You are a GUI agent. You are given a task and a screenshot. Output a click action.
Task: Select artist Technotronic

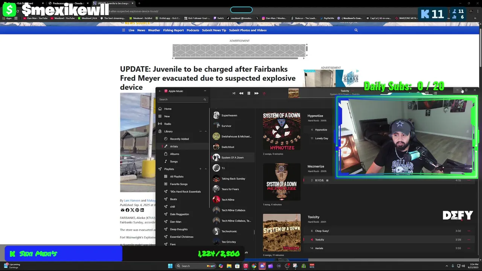(x=232, y=231)
